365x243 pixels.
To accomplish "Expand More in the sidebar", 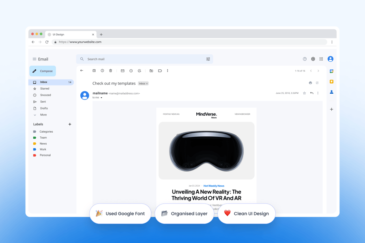I will [x=43, y=115].
